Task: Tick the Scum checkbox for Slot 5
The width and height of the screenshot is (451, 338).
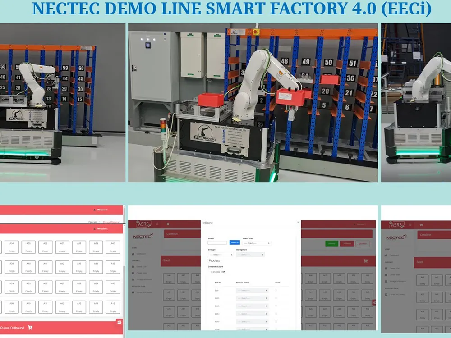Action: (x=276, y=322)
